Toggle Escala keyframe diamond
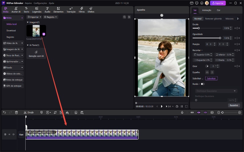Viewport: 244px width, 152px height. [x=237, y=28]
